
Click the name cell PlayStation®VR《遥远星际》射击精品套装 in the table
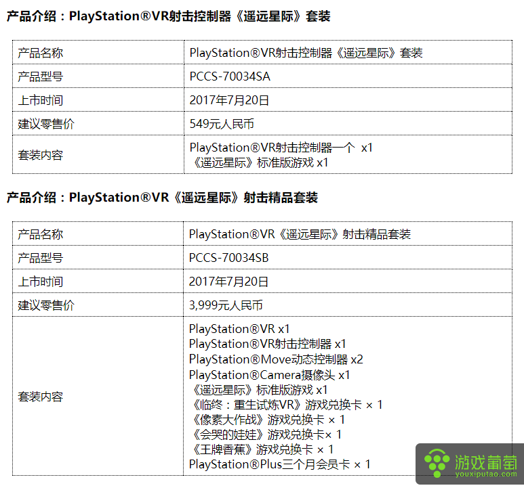tap(300, 234)
